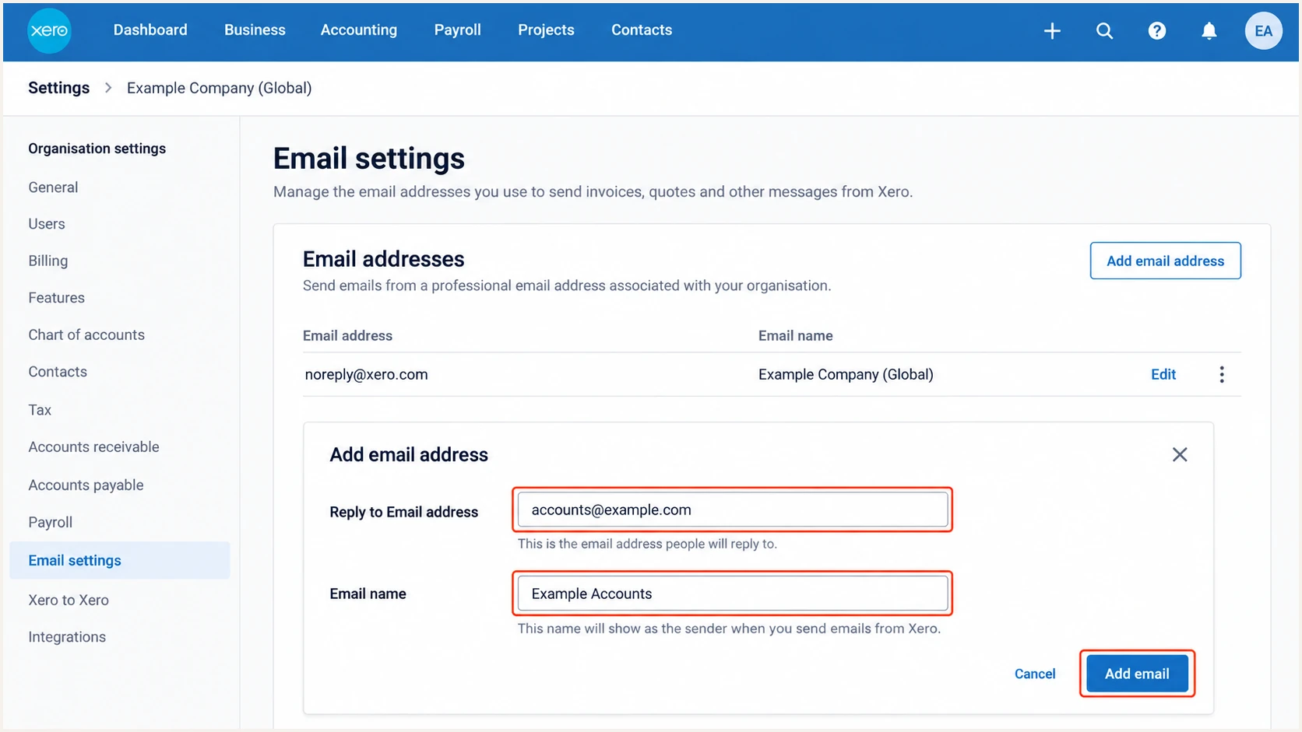The image size is (1302, 732).
Task: Open the notifications bell
Action: point(1209,31)
